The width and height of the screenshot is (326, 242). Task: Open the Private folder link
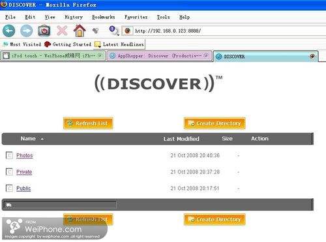pos(24,172)
